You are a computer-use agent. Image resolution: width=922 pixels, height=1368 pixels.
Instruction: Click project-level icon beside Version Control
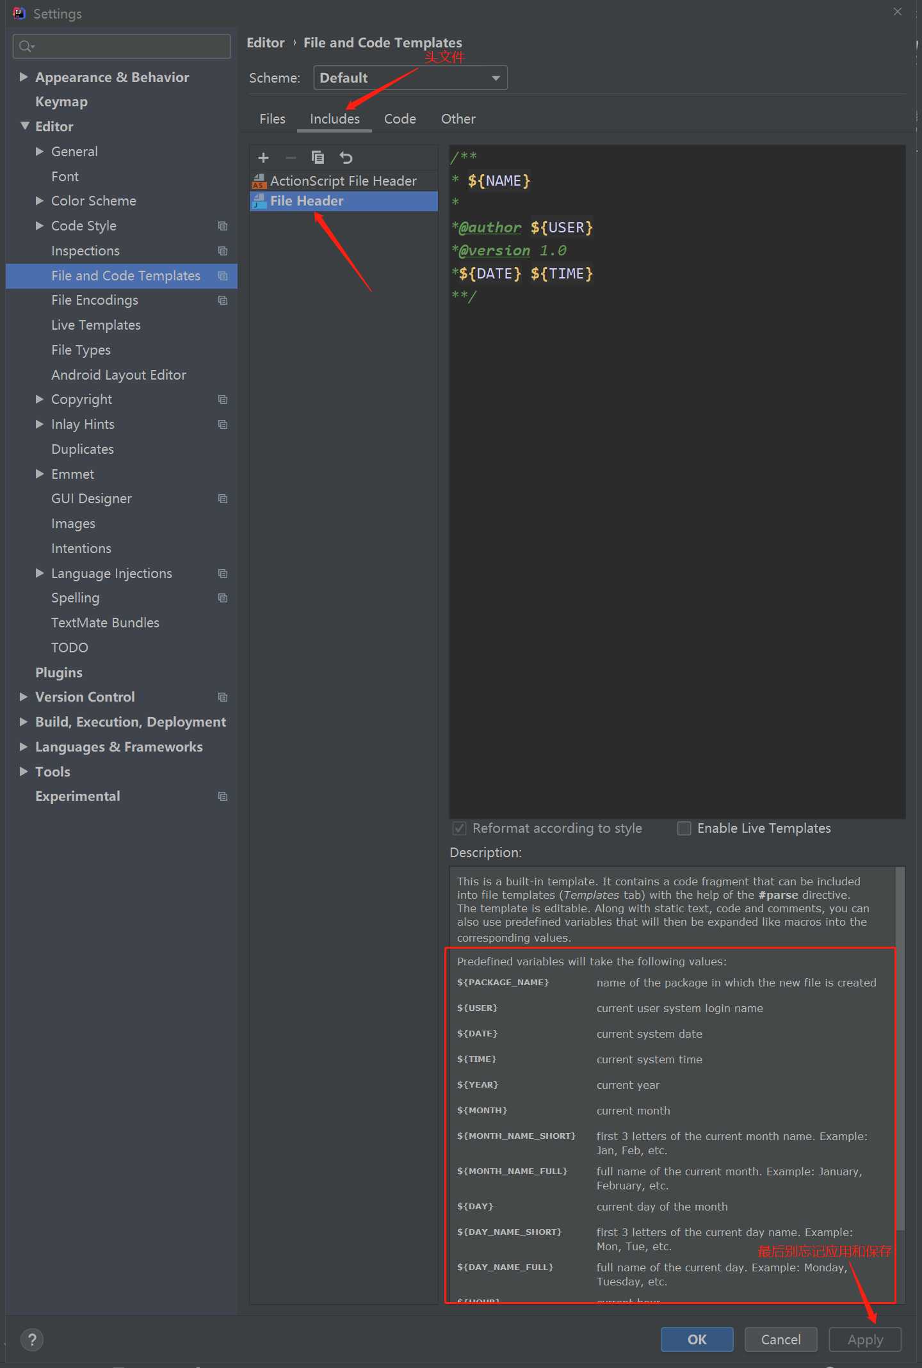(223, 697)
